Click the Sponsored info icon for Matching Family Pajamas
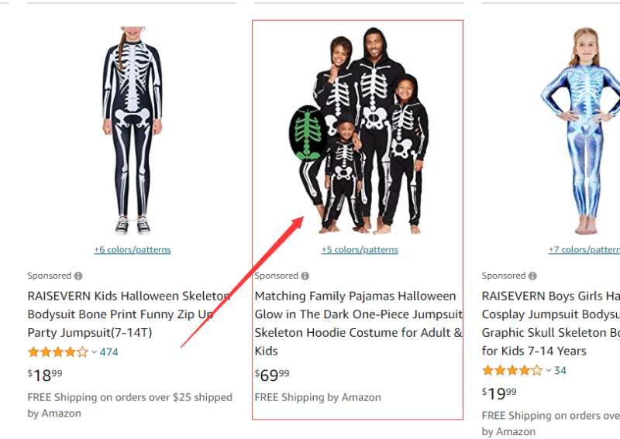Screen dimensions: 620x439 pos(305,276)
